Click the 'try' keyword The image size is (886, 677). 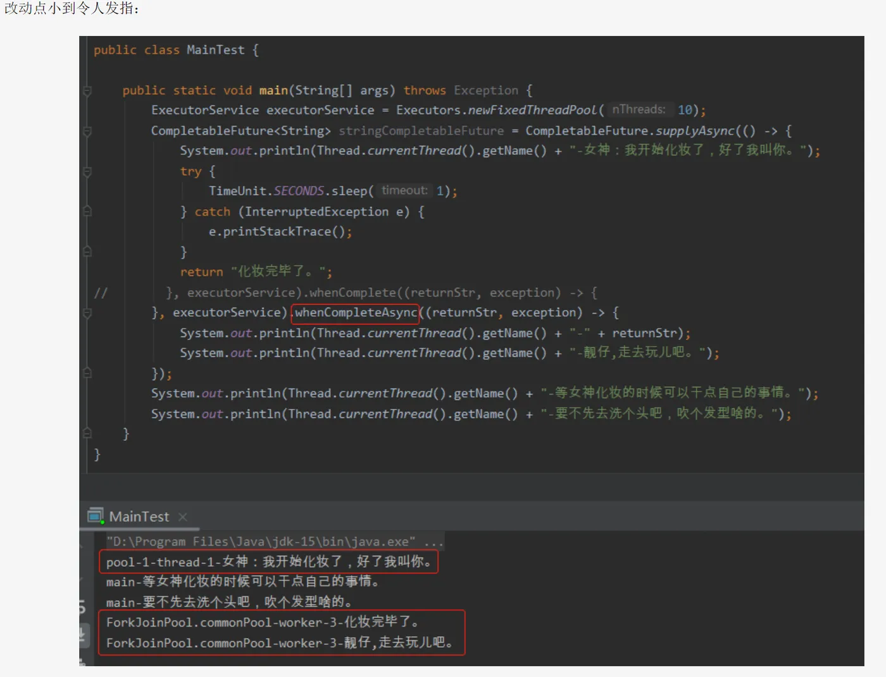[x=190, y=171]
